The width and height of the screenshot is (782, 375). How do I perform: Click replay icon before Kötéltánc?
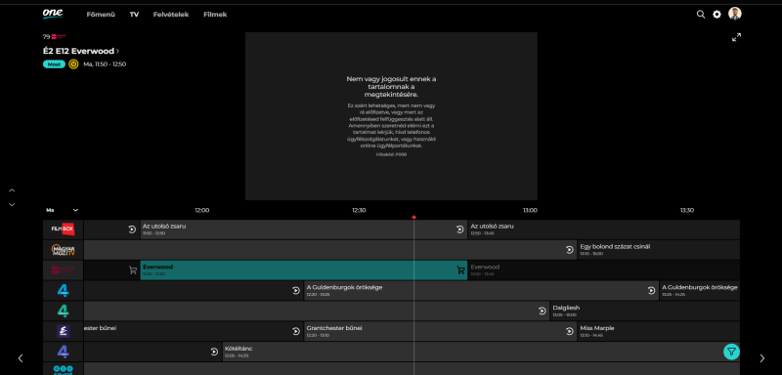tap(214, 353)
